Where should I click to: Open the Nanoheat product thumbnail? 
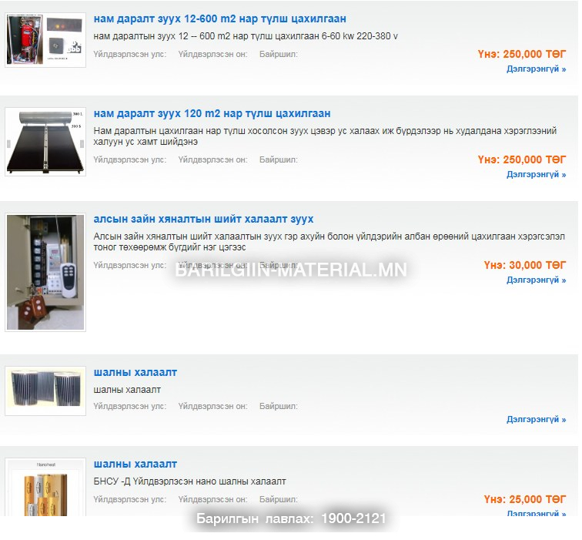click(x=45, y=487)
